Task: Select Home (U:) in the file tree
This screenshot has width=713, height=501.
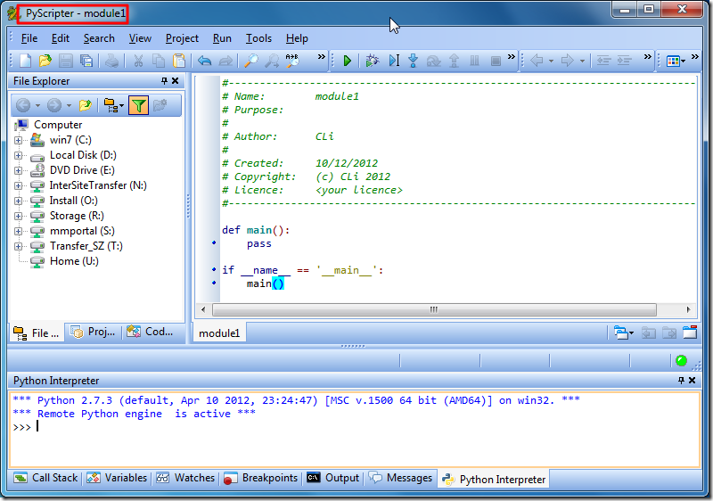Action: pyautogui.click(x=74, y=261)
